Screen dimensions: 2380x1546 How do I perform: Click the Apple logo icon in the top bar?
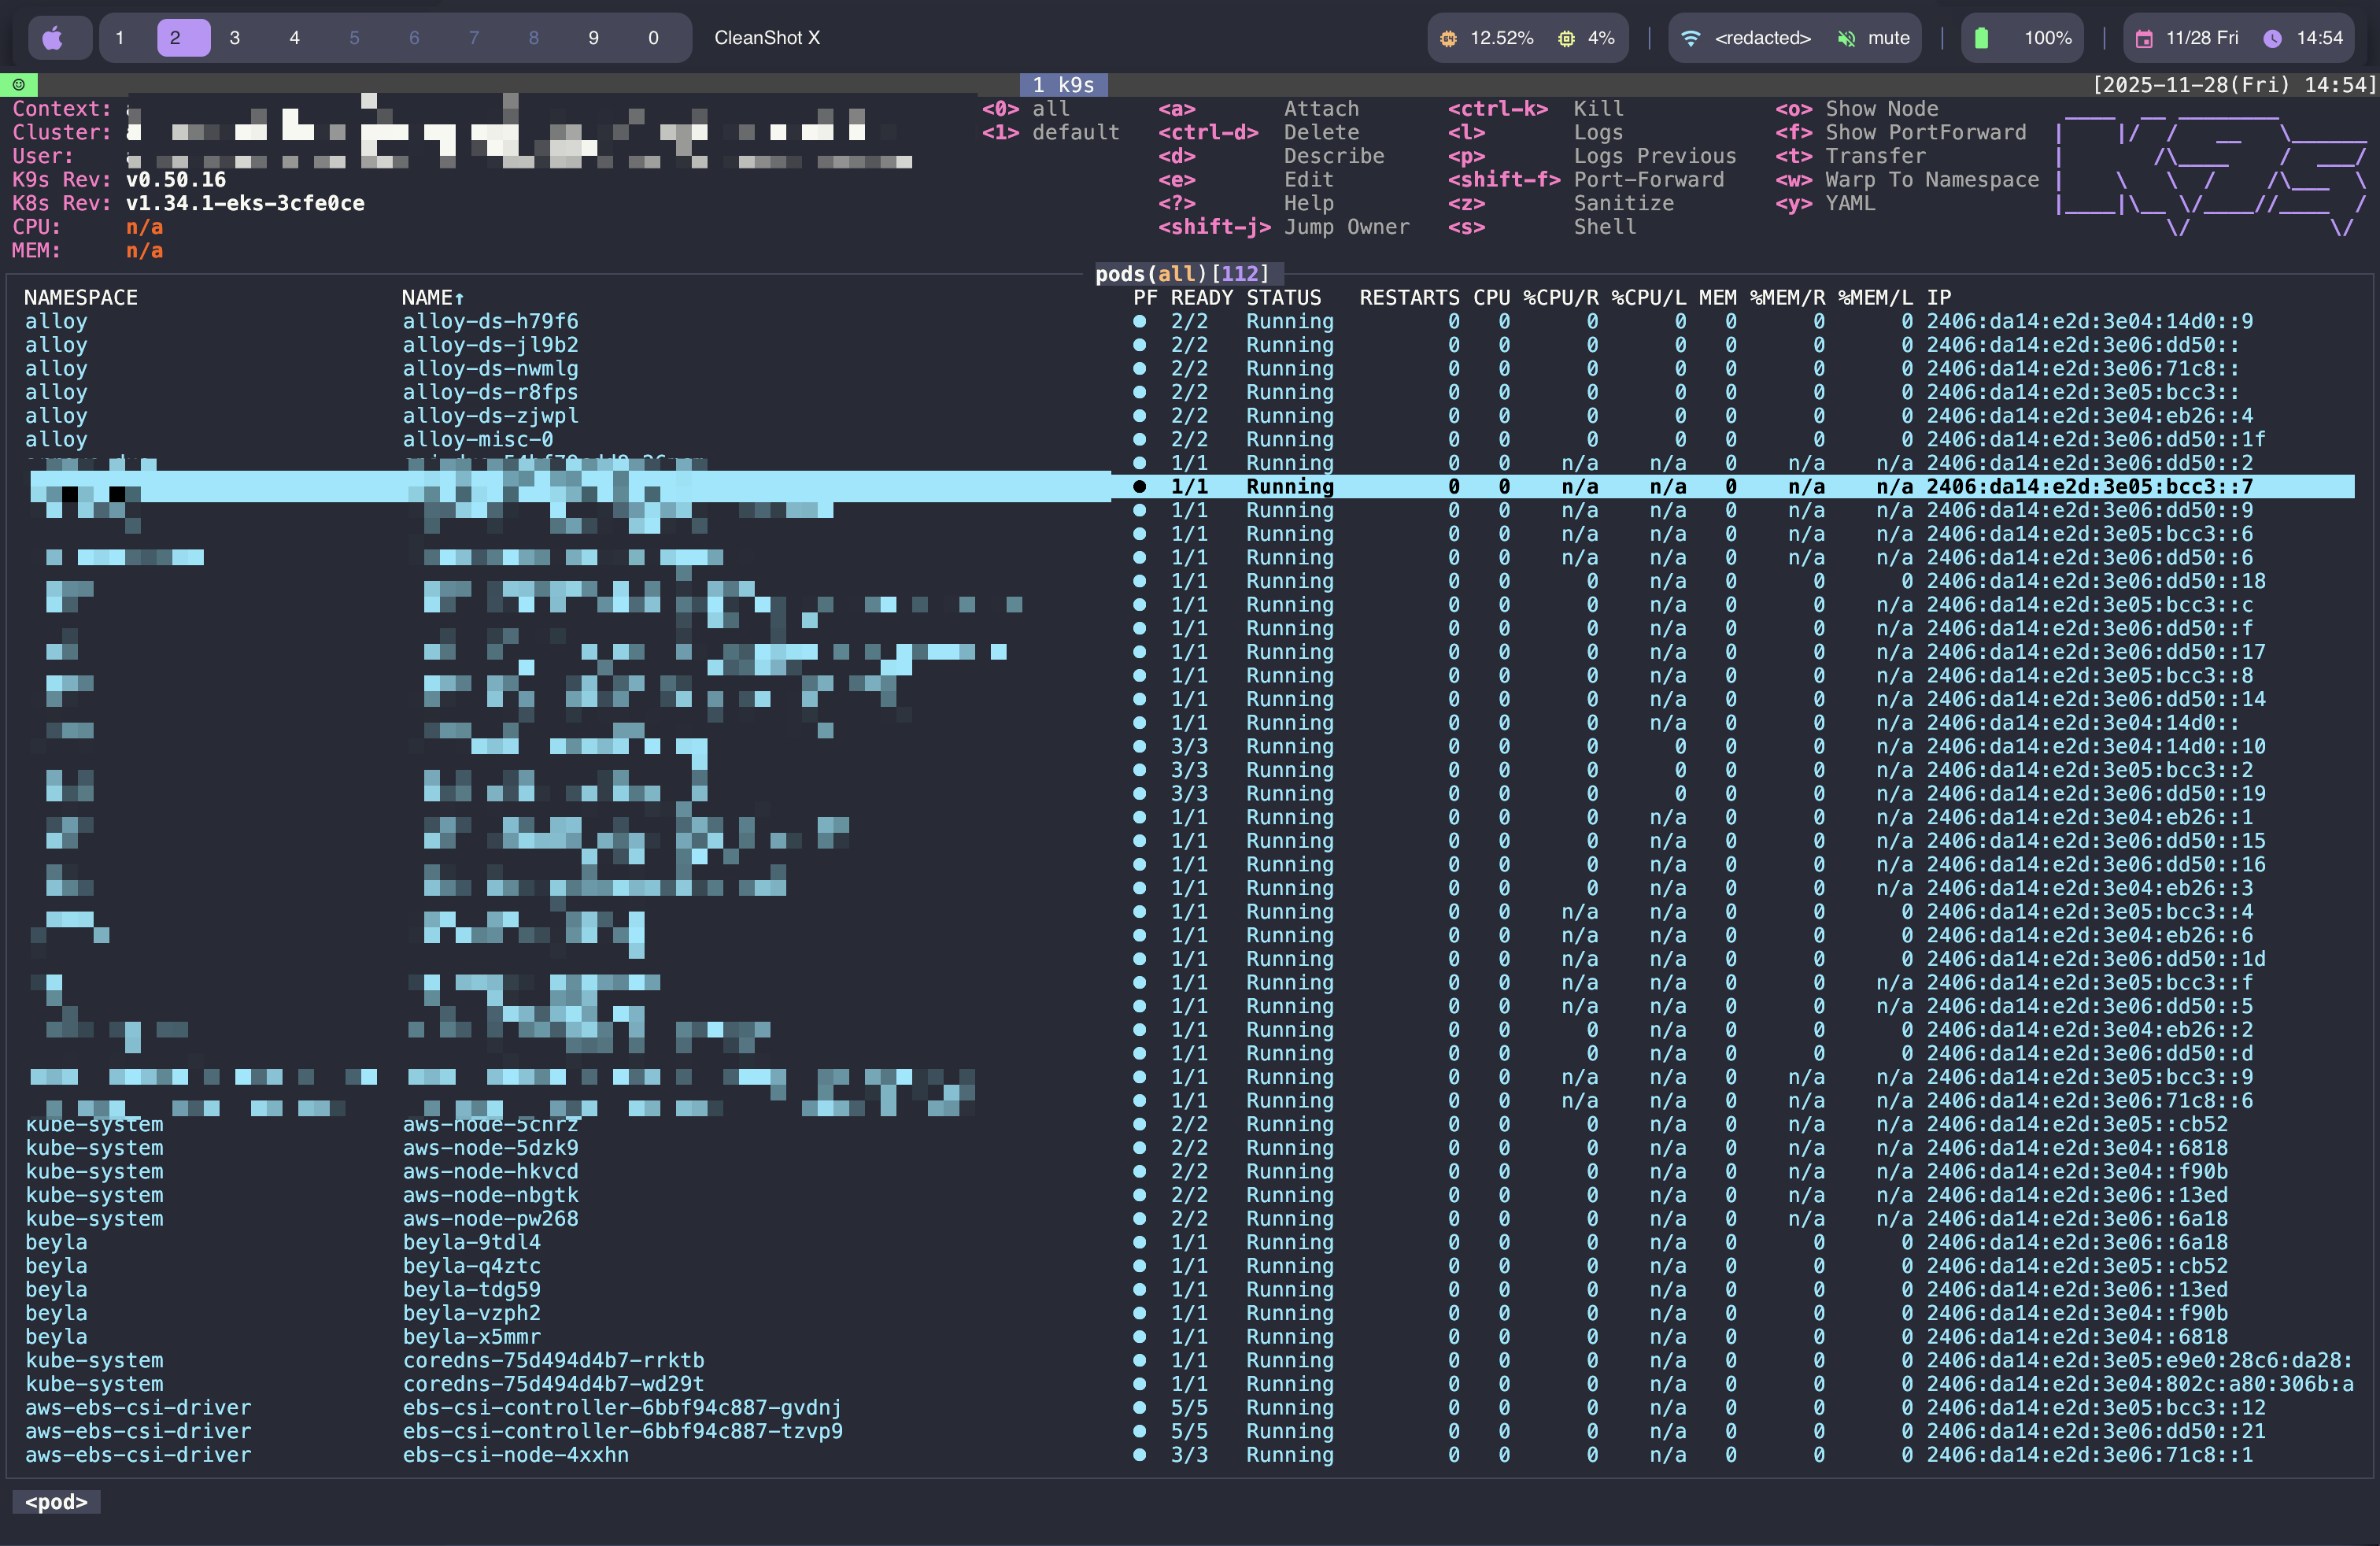click(x=53, y=38)
